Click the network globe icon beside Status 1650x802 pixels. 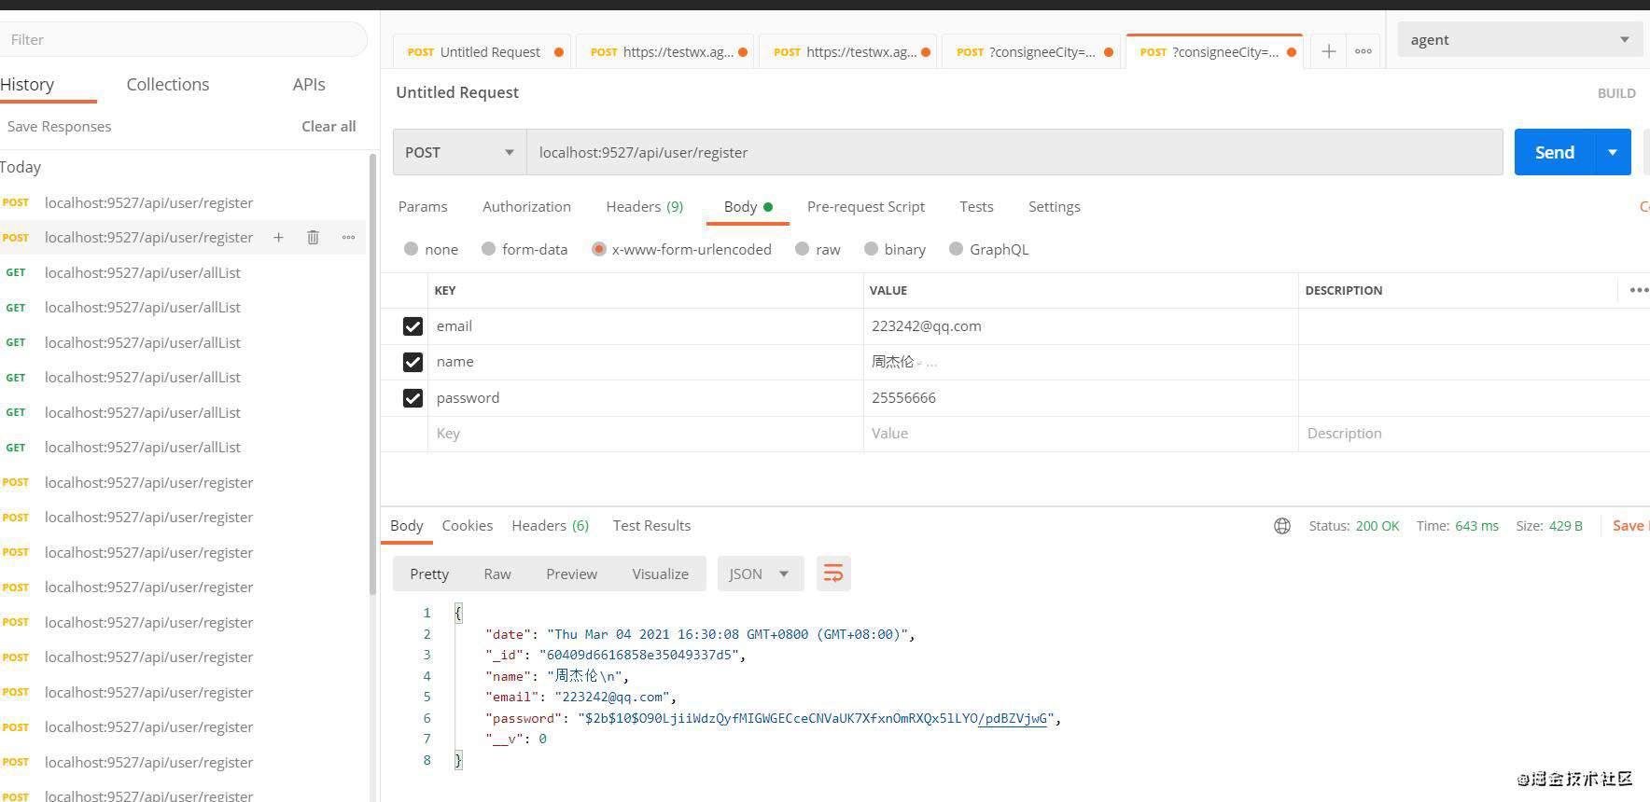(1282, 526)
